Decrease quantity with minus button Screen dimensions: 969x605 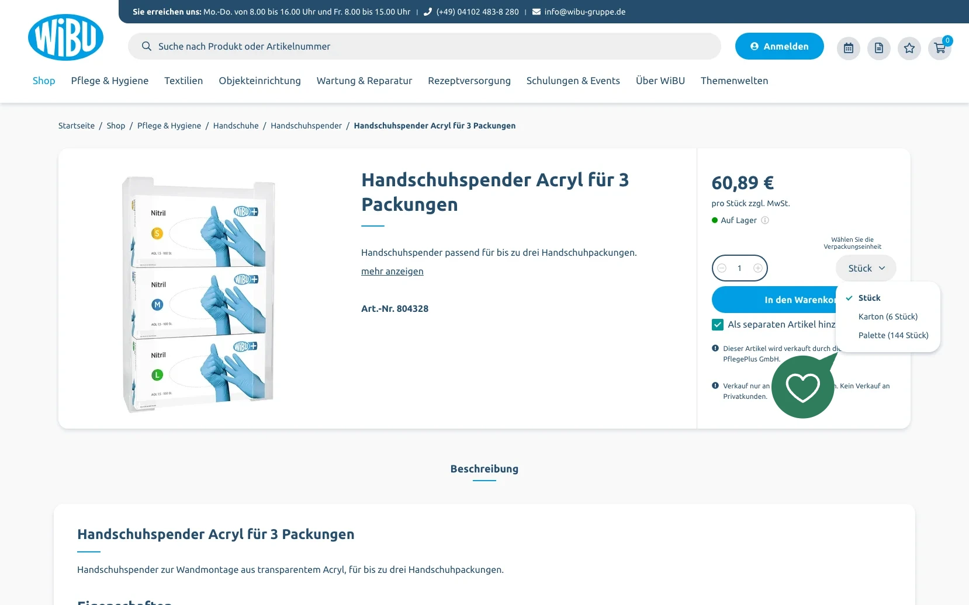click(722, 268)
